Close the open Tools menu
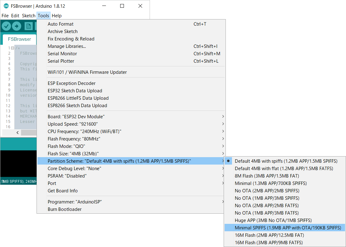Screen dimensions: 346x247 43,16
